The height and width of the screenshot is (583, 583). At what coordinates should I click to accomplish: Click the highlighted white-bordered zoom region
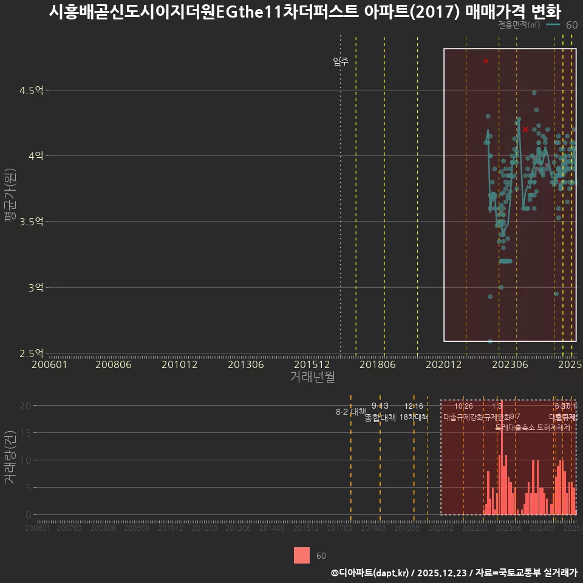(510, 194)
